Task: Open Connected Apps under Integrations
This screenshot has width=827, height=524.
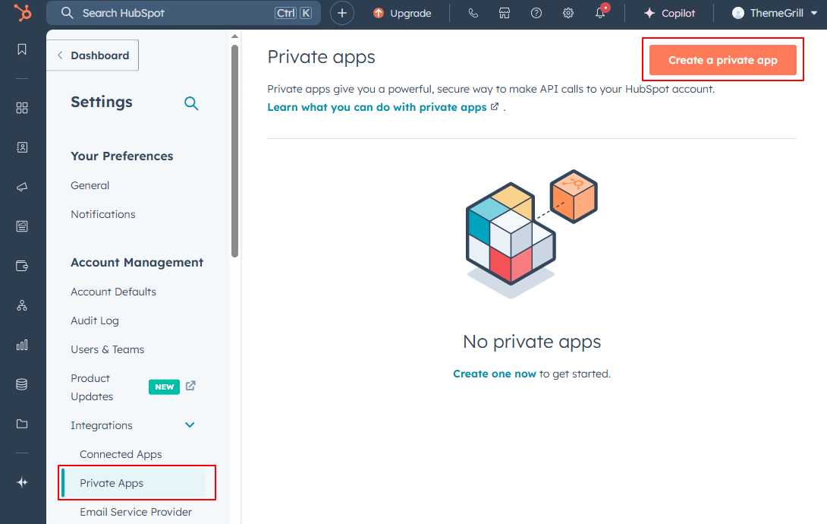Action: 121,454
